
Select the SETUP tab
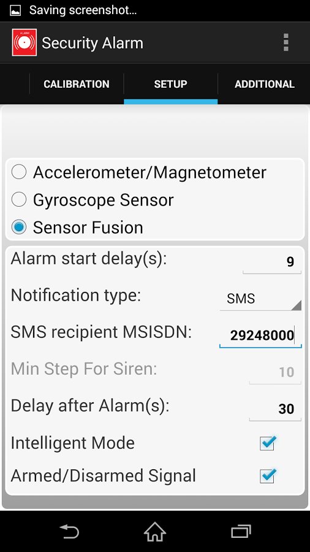[170, 84]
